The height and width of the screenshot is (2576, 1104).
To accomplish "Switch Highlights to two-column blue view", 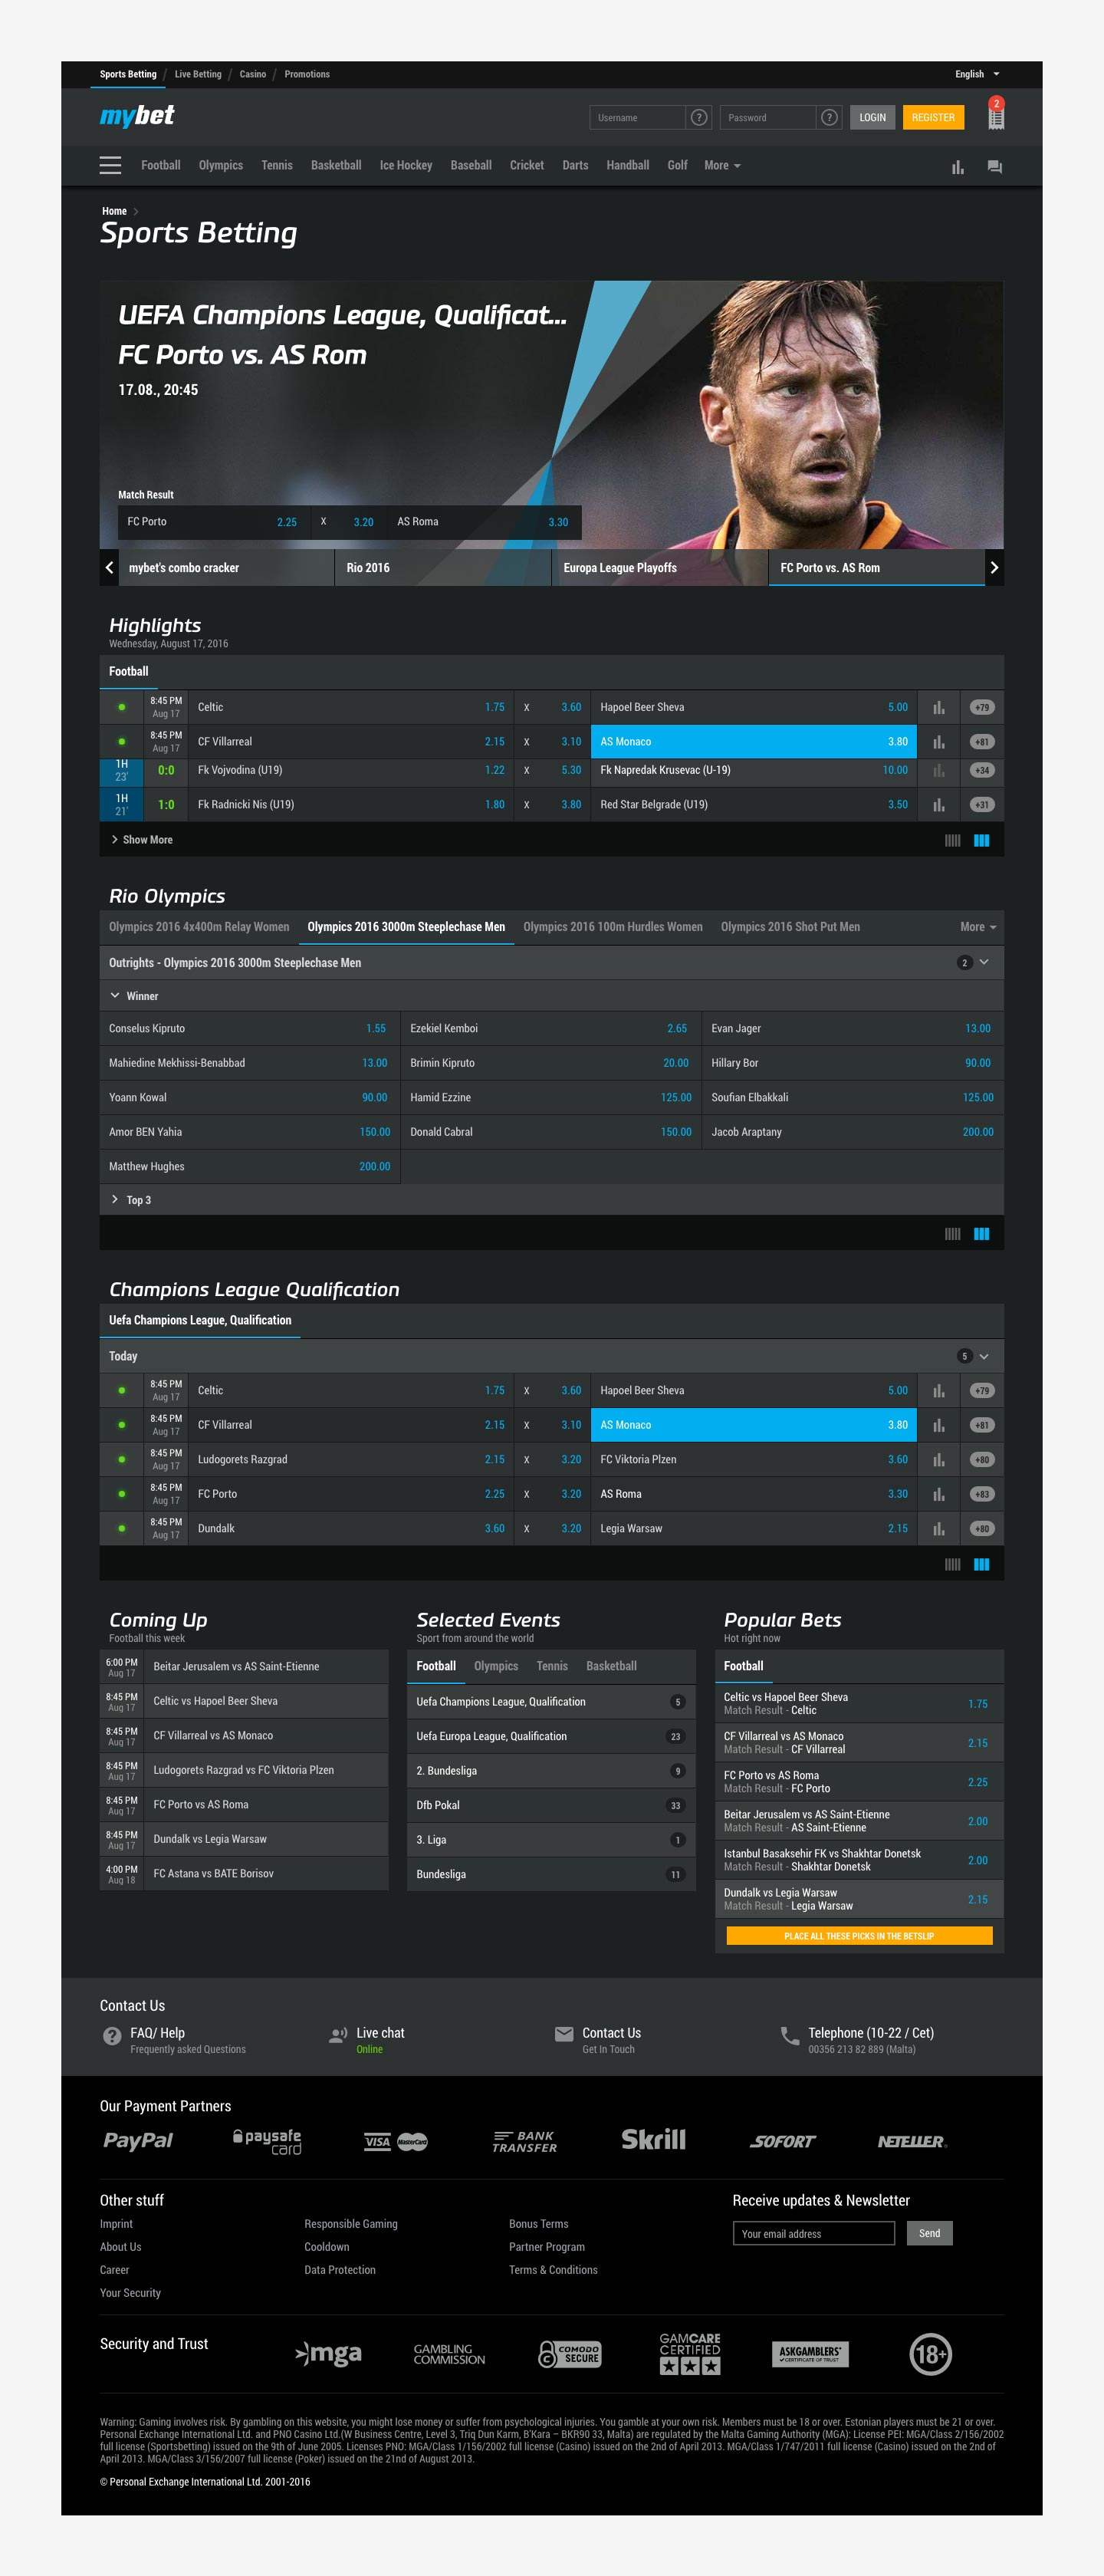I will coord(982,840).
